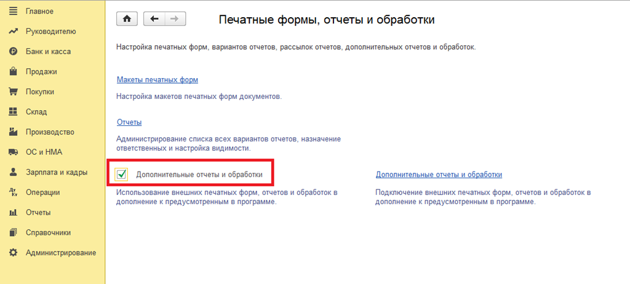Open the Дополнительные отчеты и обработки link
The height and width of the screenshot is (284, 630).
tap(439, 175)
